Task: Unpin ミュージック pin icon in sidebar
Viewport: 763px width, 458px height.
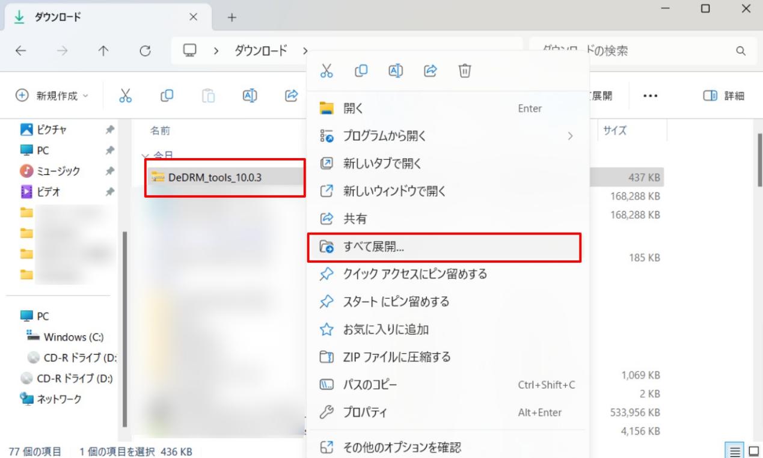Action: 111,171
